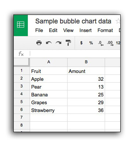
Task: Select column A header
Action: pos(49,62)
